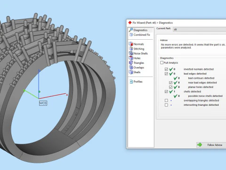The height and width of the screenshot is (170, 226).
Task: Enable the Full Analysis checkbox
Action: click(161, 63)
